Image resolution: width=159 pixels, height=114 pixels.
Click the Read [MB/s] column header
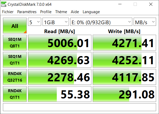pyautogui.click(x=59, y=31)
